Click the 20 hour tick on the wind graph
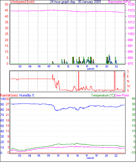Viewport: 136px width, 165px height. click(x=107, y=66)
